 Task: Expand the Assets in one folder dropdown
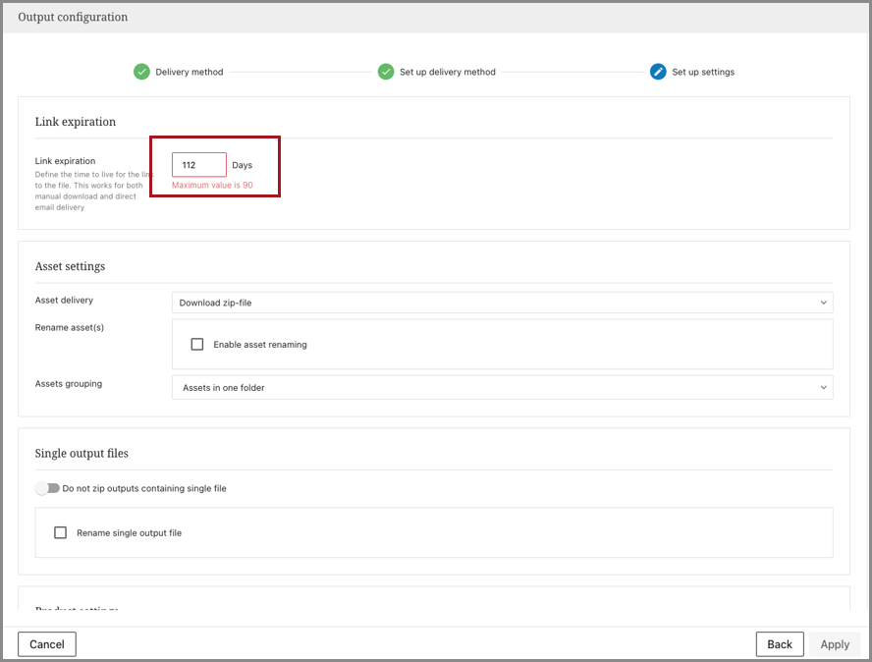(x=501, y=388)
